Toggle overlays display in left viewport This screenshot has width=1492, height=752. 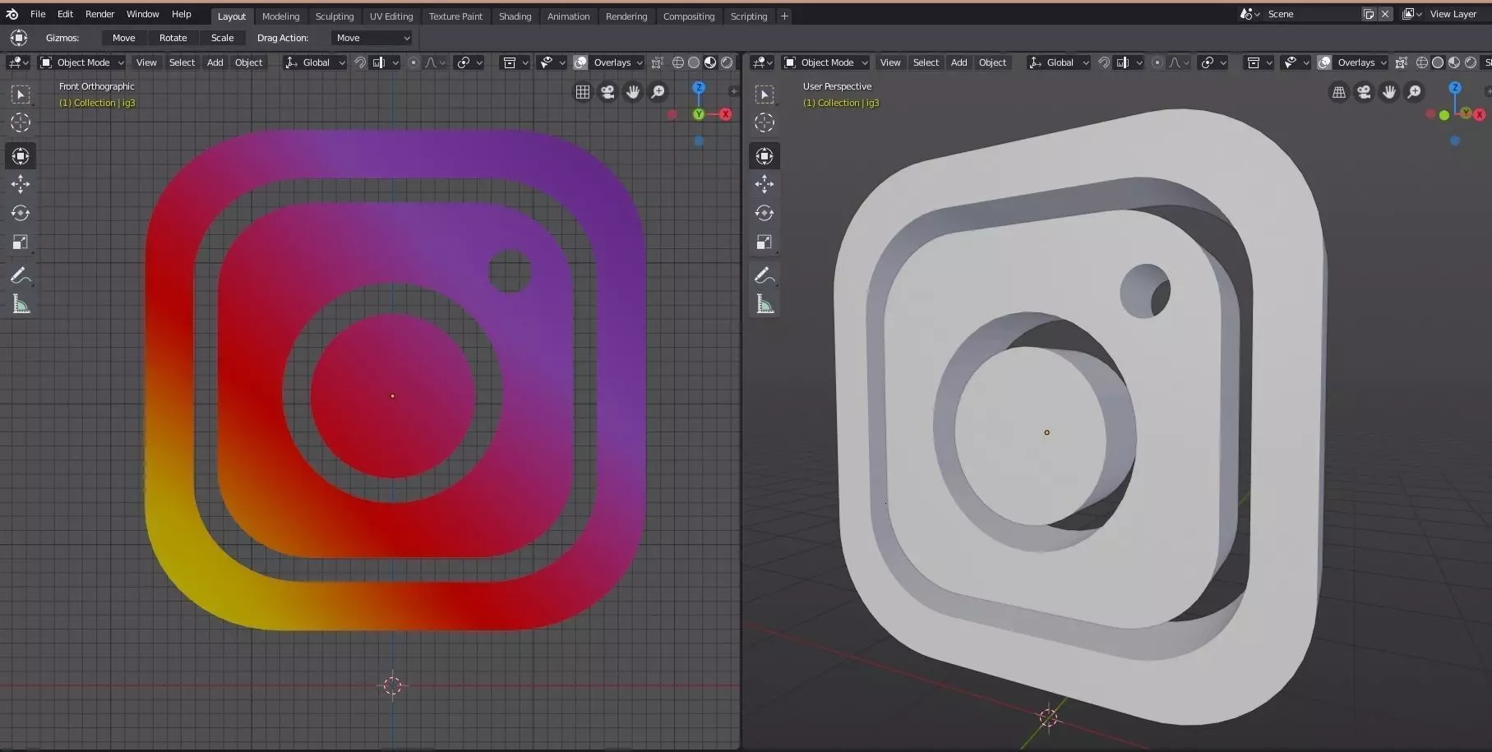tap(580, 62)
